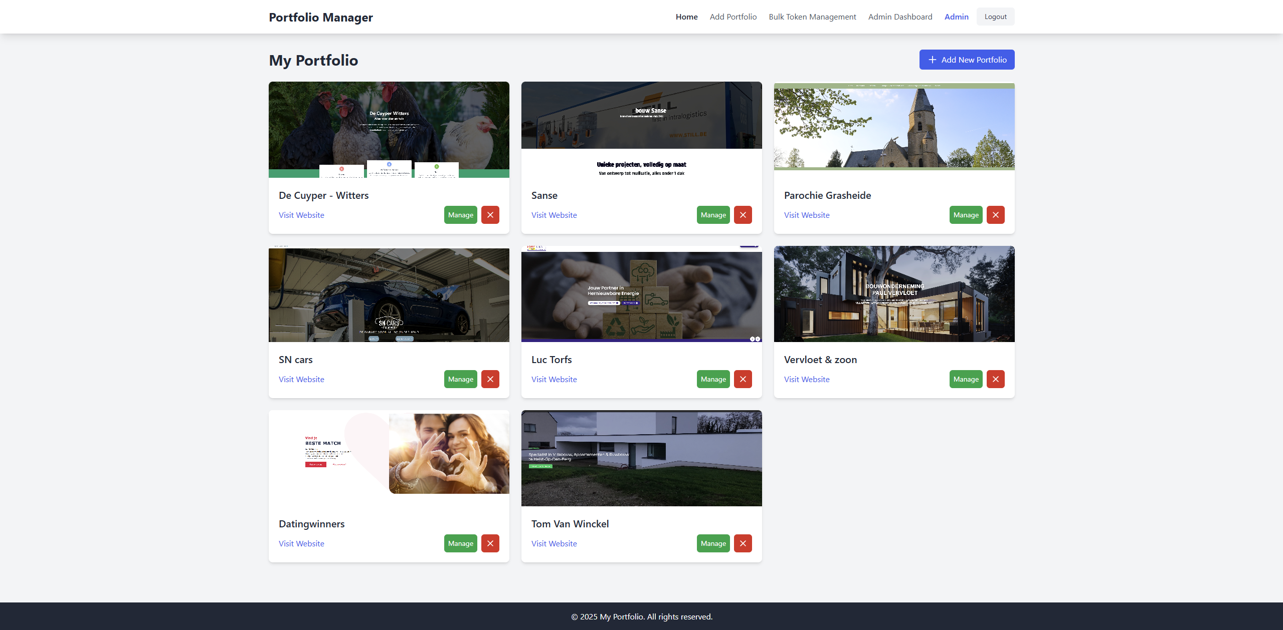
Task: Select the SN cars title
Action: click(295, 360)
